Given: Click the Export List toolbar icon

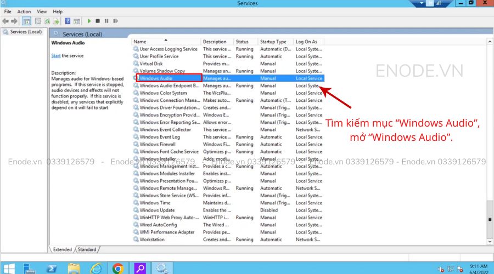Looking at the screenshot, I should pyautogui.click(x=56, y=21).
